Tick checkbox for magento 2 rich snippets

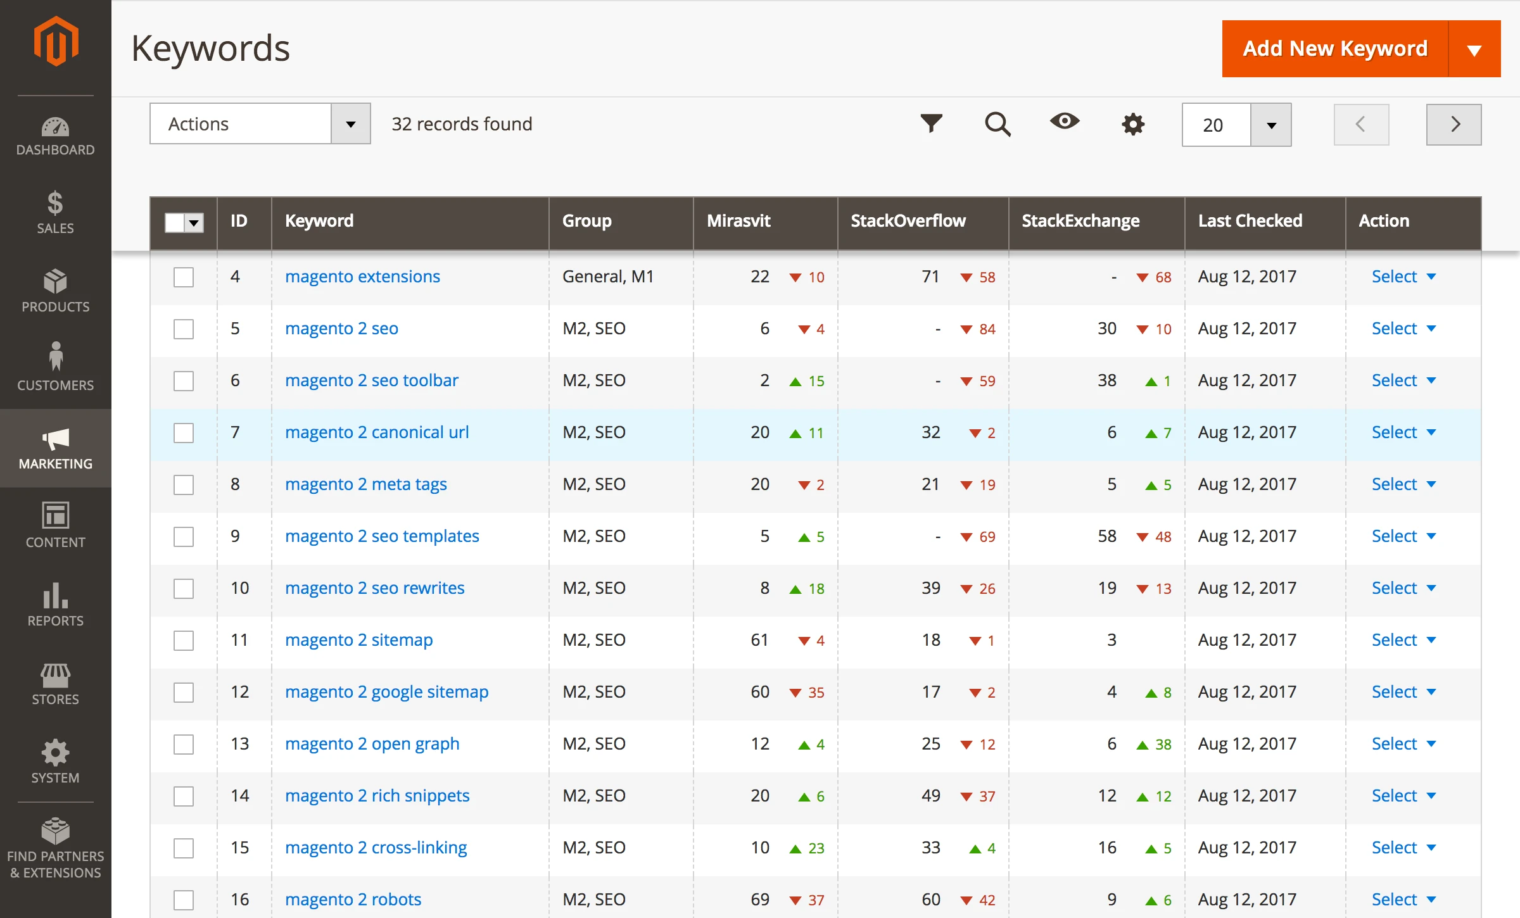[184, 796]
